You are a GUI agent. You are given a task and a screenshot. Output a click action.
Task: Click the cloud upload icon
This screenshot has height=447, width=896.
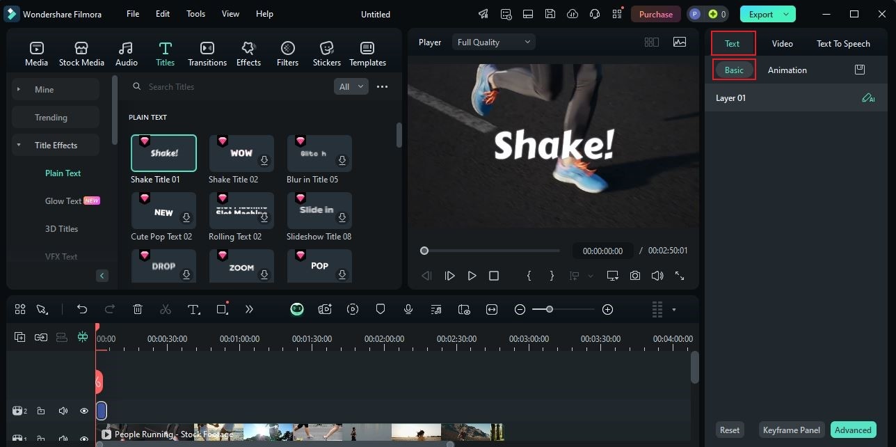tap(573, 14)
